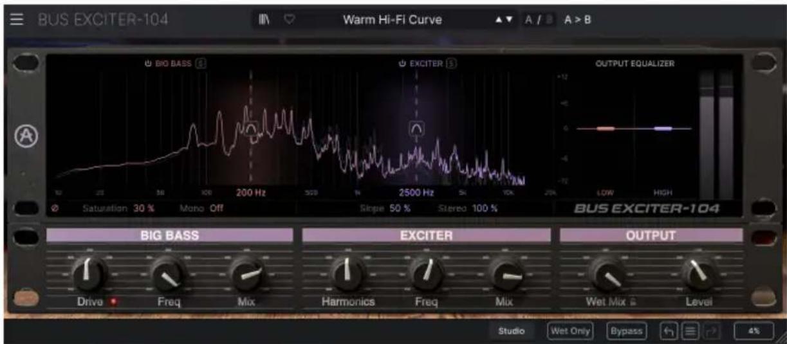Click the red Drive indicator LED

coord(113,302)
